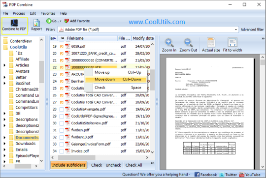The height and width of the screenshot is (178, 266).
Task: Open the Favorites menu
Action: (48, 13)
